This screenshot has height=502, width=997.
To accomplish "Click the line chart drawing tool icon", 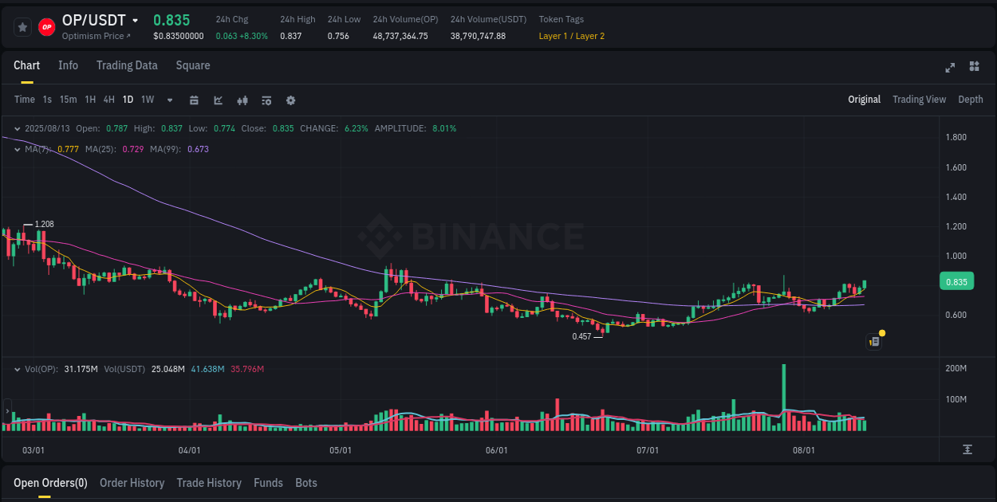I will click(218, 100).
